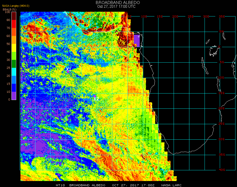
Task: Click the legend value 25
Action: (8, 68)
